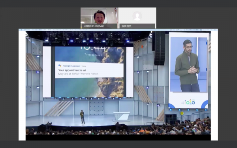Viewport: 237px width, 148px height.
Task: Click the speaker close-up video panel
Action: pyautogui.click(x=188, y=70)
